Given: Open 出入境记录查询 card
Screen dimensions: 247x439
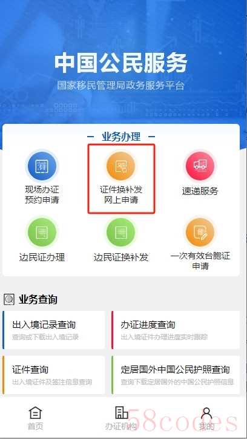Looking at the screenshot, I should (54, 330).
